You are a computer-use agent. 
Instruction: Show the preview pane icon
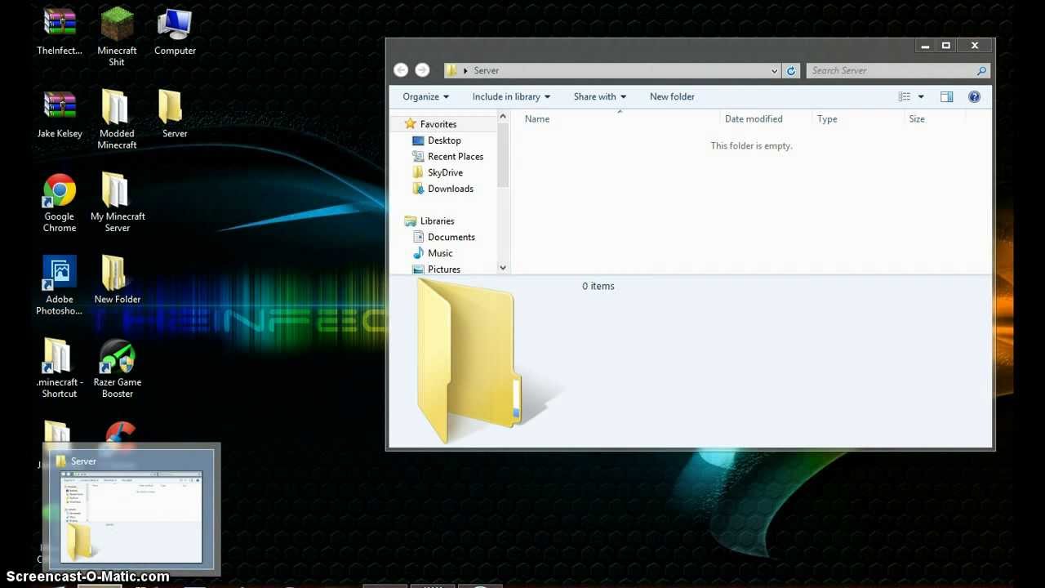point(946,96)
